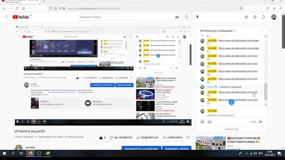The height and width of the screenshot is (160, 285).
Task: Open the recommended video title 'ВЕСЕЛЫЙ СТРИМЧИК'
Action: pos(244,140)
